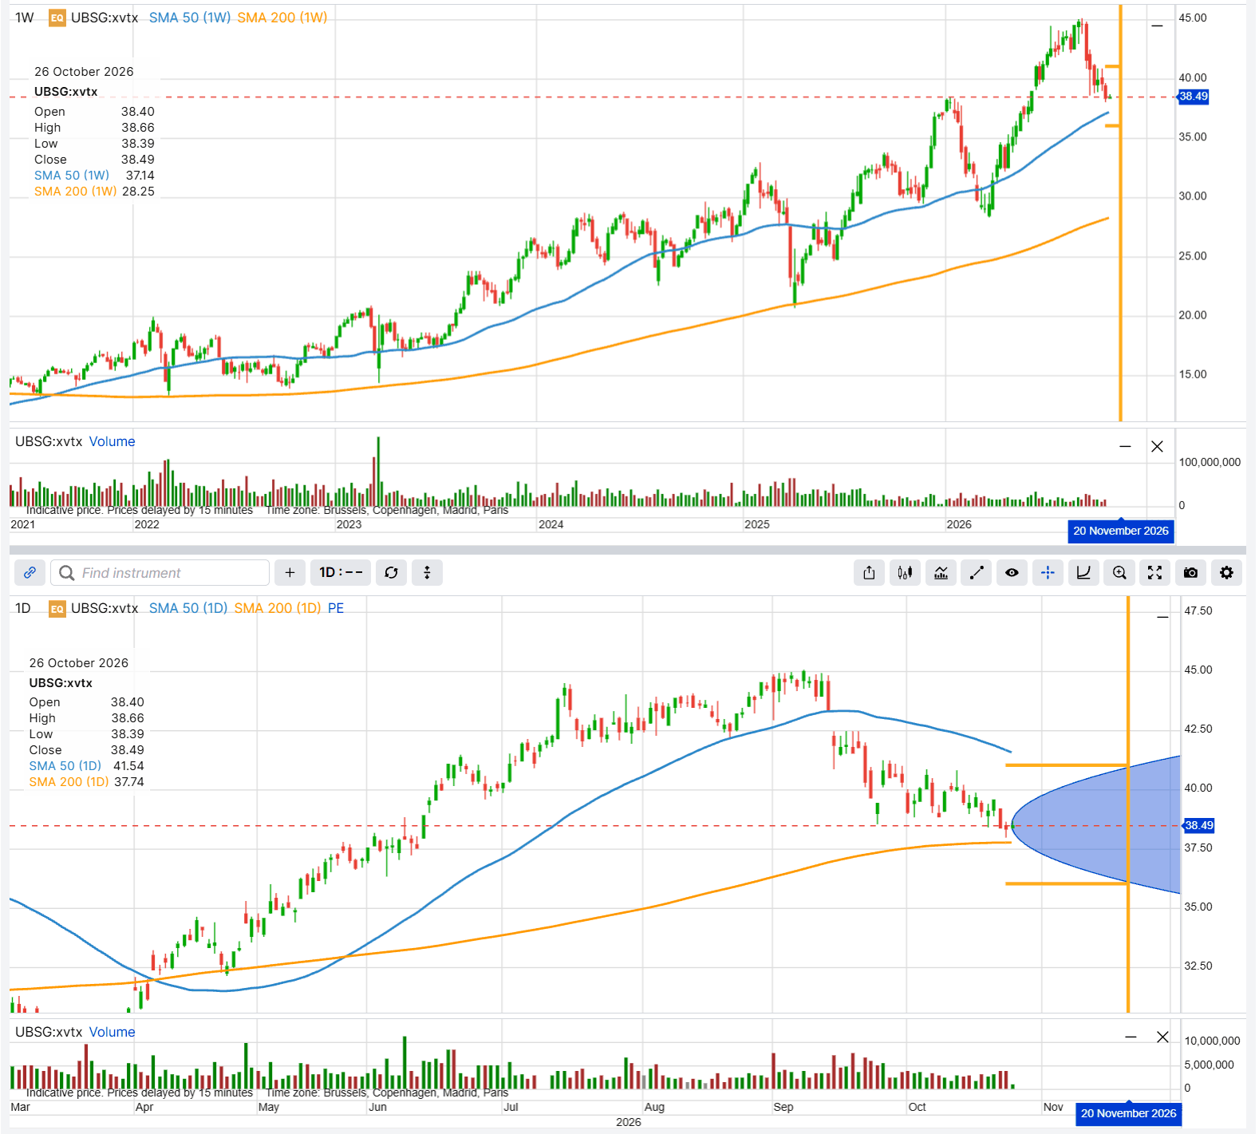Image resolution: width=1259 pixels, height=1134 pixels.
Task: Click the 38.49 price tag on daily axis
Action: 1198,826
